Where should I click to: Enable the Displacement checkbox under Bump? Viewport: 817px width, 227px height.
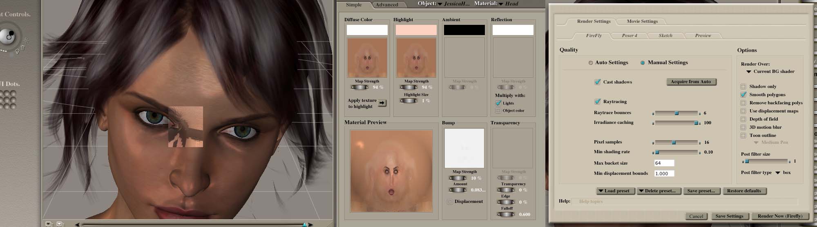pyautogui.click(x=450, y=202)
